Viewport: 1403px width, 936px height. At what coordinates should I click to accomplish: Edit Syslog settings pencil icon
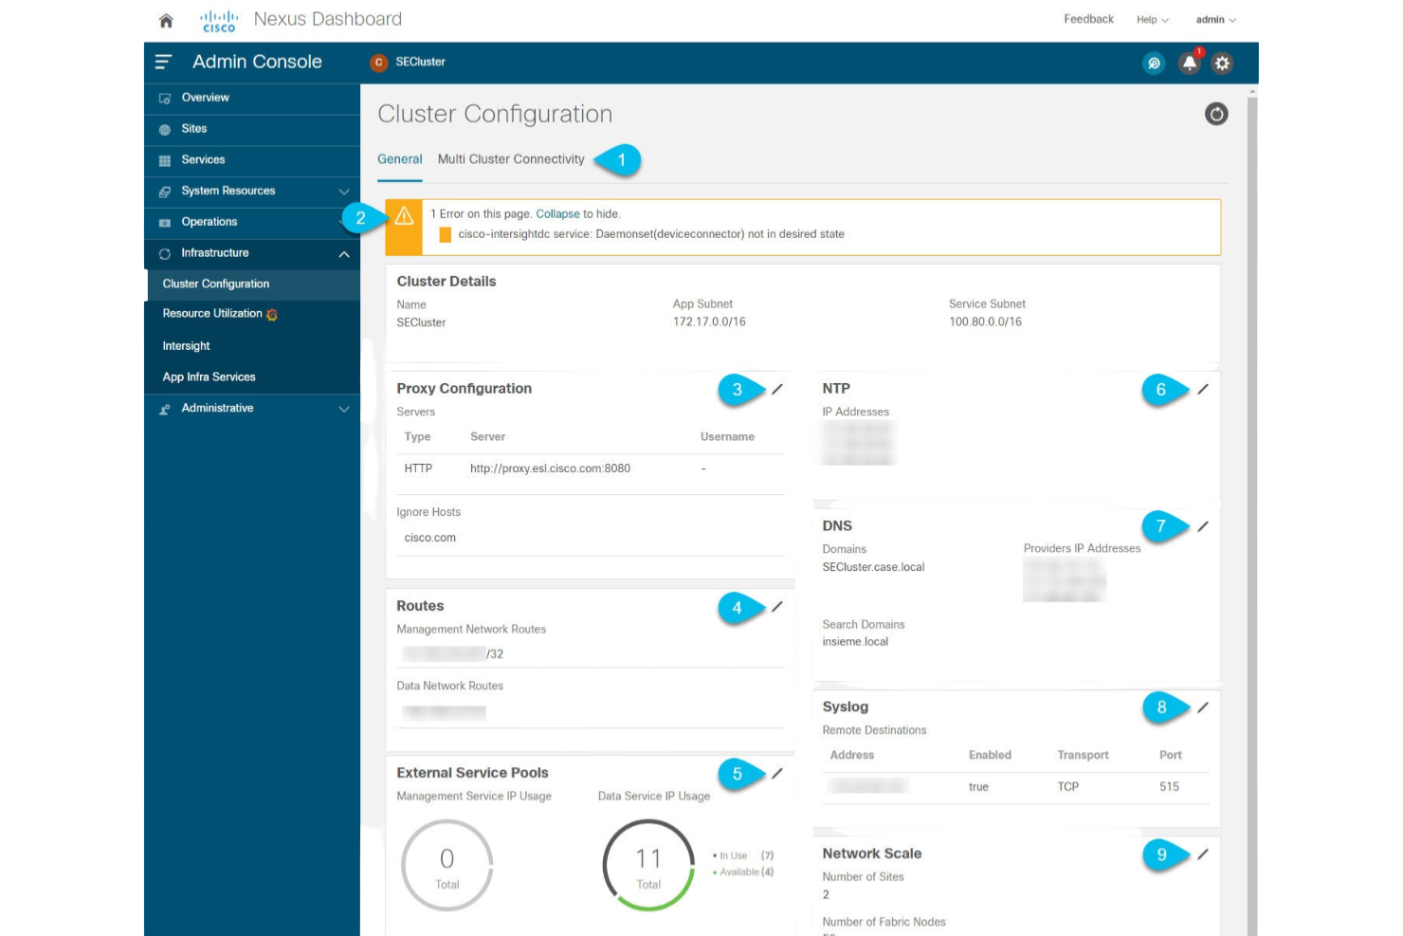pos(1202,707)
